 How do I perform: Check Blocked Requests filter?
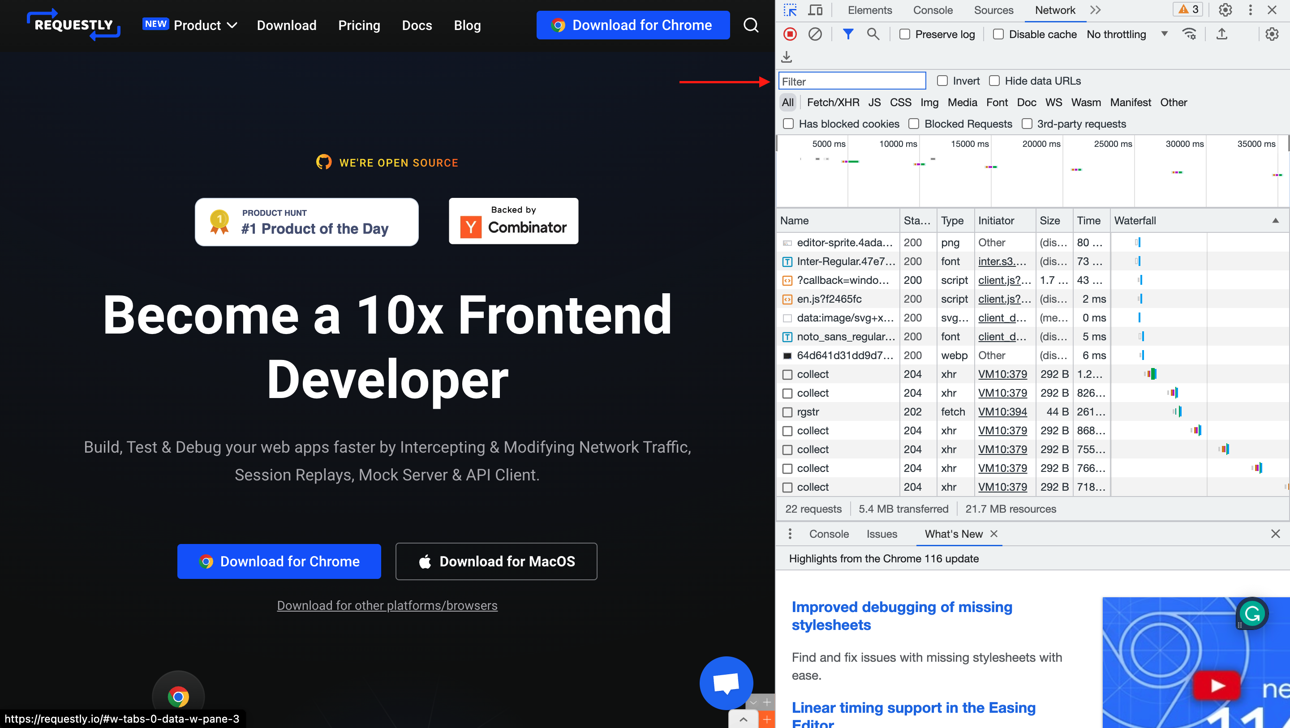point(914,124)
